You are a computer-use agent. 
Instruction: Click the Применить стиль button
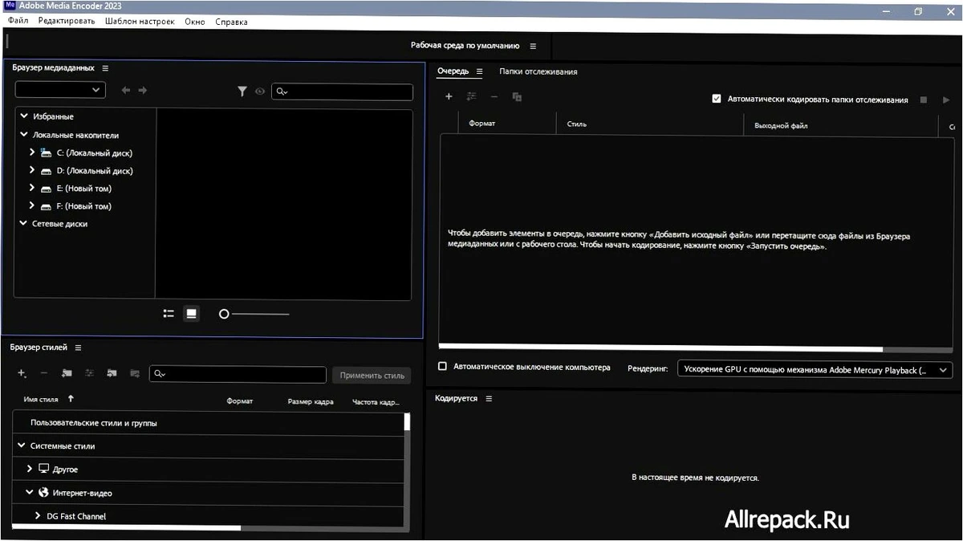pos(372,375)
